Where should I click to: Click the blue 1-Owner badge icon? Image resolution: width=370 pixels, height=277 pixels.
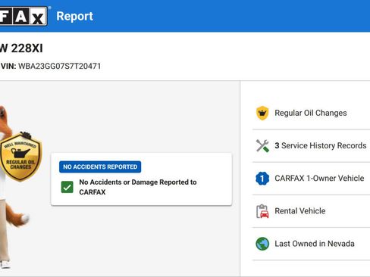262,179
